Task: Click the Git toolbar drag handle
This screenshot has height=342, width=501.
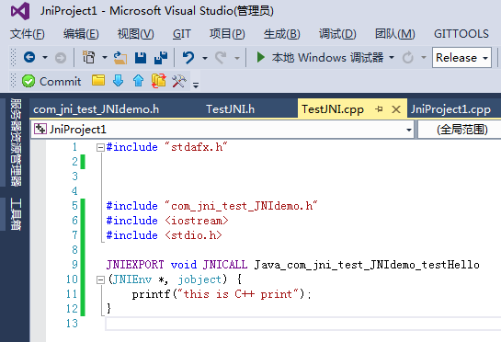Action: tap(14, 80)
